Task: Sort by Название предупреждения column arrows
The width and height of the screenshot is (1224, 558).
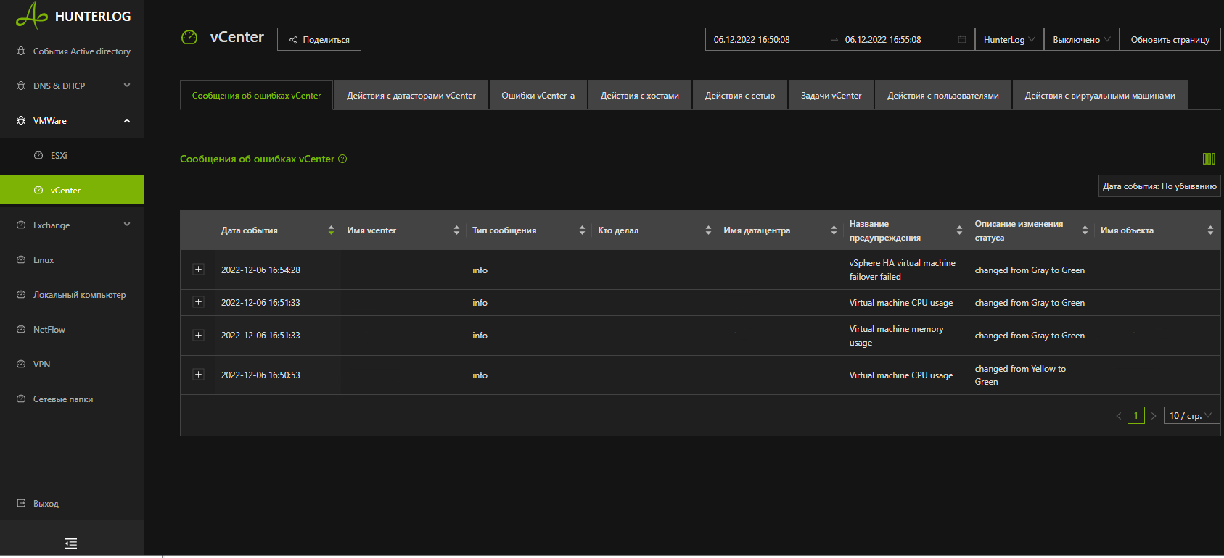Action: click(x=959, y=230)
